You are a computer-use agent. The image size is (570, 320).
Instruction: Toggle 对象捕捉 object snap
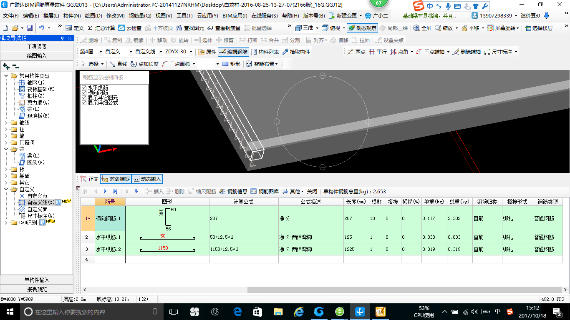pyautogui.click(x=115, y=179)
